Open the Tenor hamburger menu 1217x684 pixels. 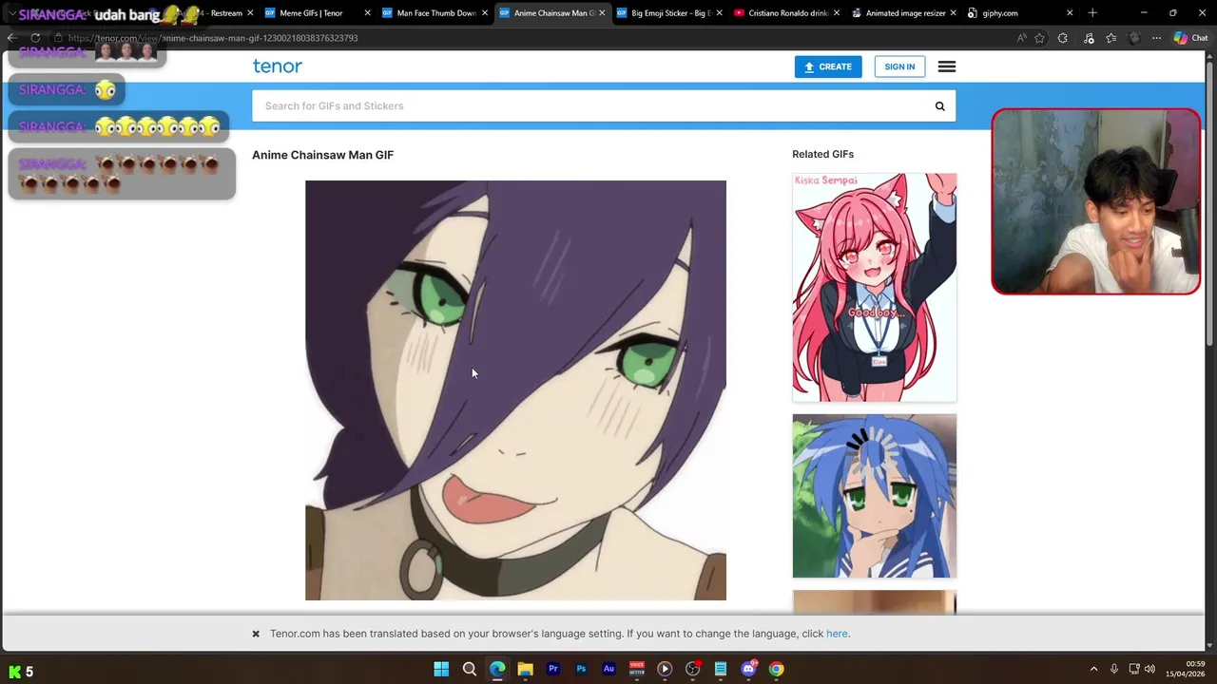pos(946,66)
